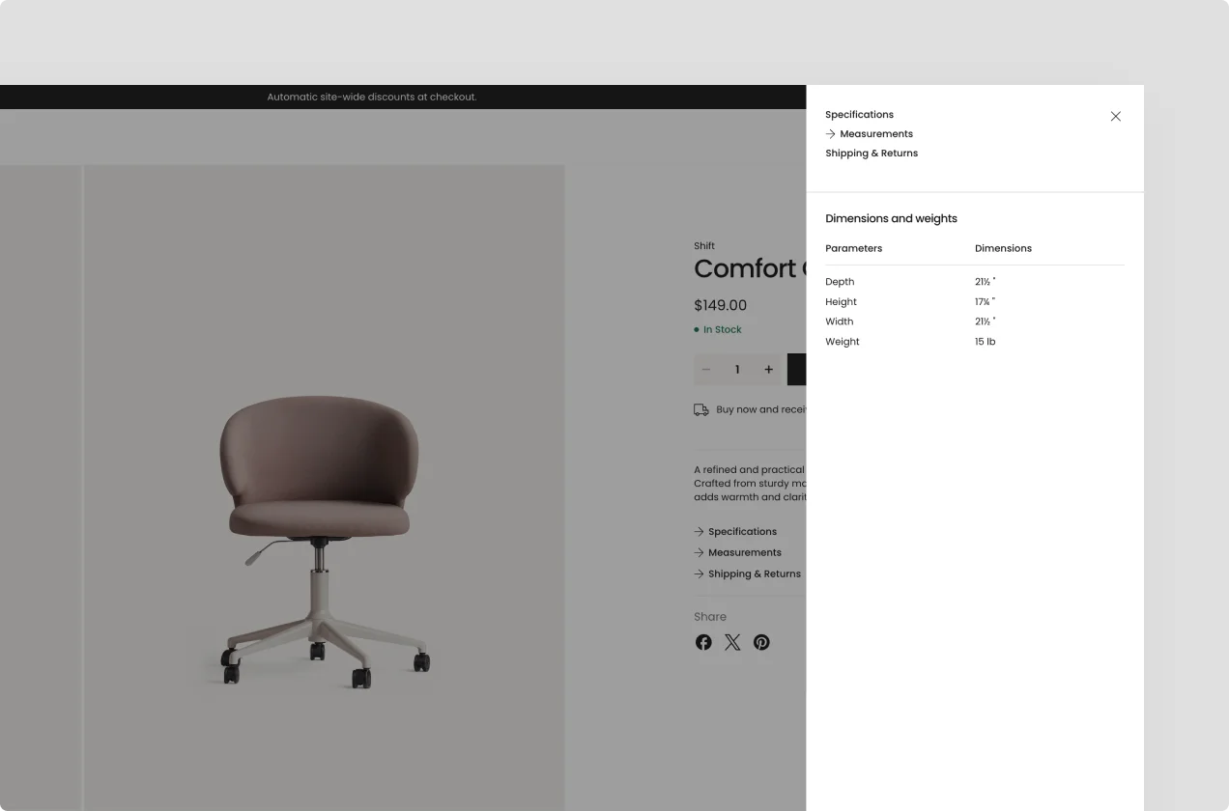
Task: Switch to the Specifications tab in the side panel
Action: pyautogui.click(x=859, y=115)
